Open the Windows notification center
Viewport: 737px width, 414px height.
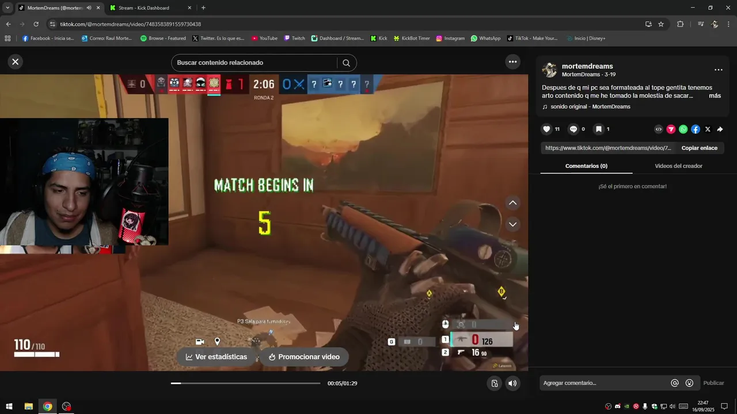pyautogui.click(x=724, y=407)
